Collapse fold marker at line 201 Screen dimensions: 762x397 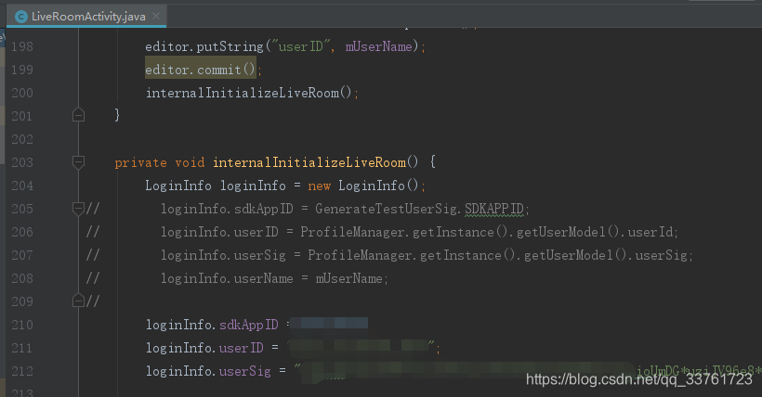pyautogui.click(x=78, y=115)
